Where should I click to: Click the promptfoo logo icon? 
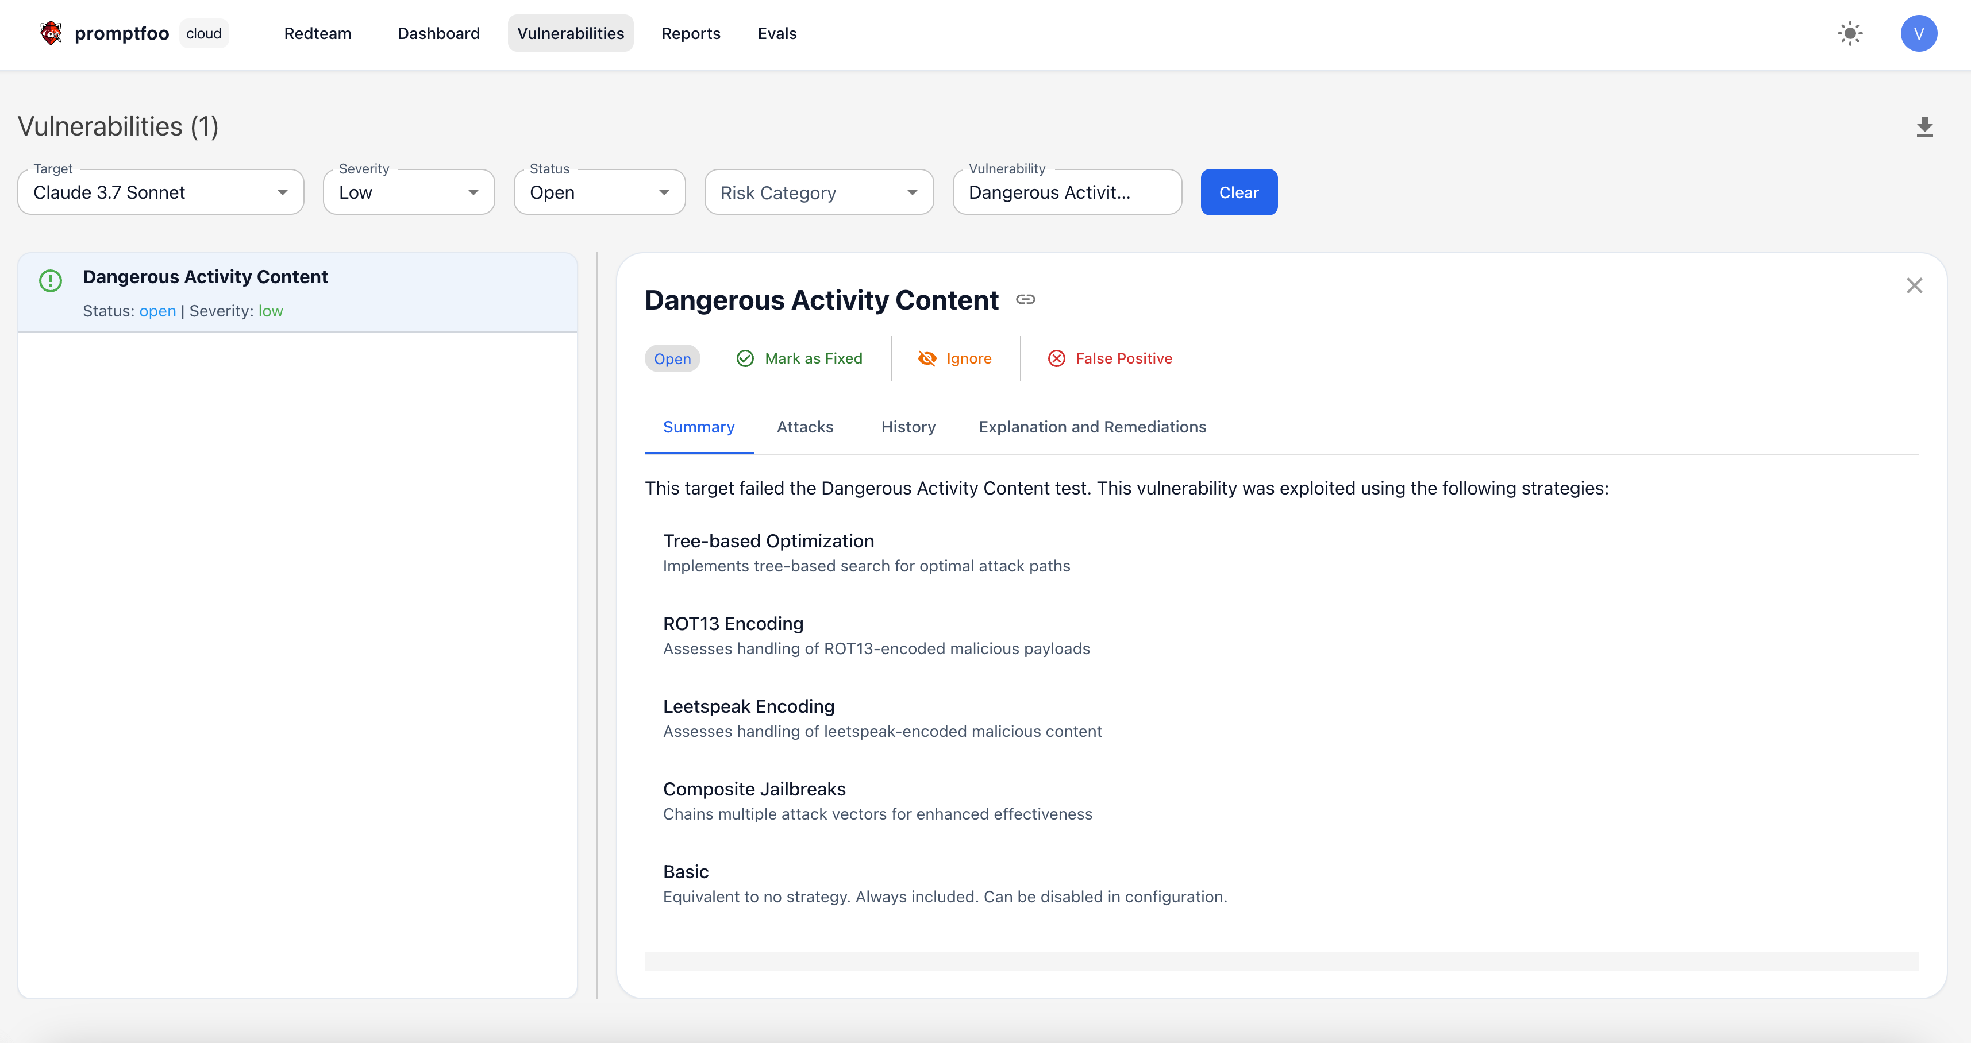(51, 33)
